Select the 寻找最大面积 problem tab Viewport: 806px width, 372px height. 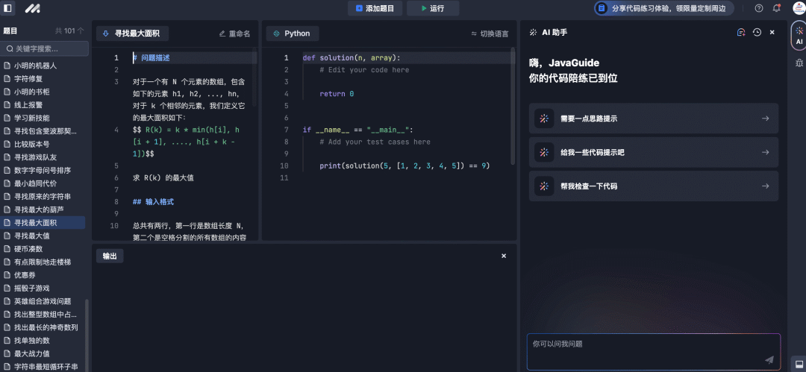(x=132, y=34)
